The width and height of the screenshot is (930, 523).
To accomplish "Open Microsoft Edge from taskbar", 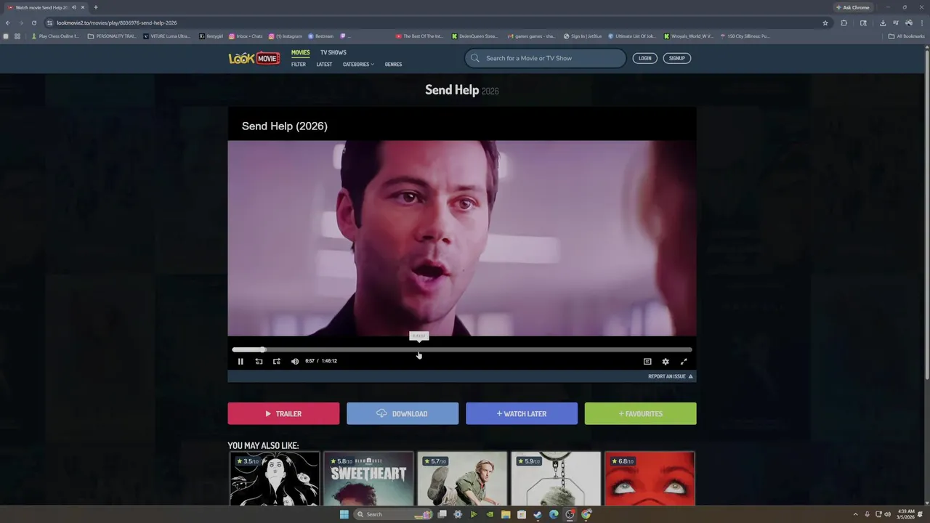I will tap(554, 514).
